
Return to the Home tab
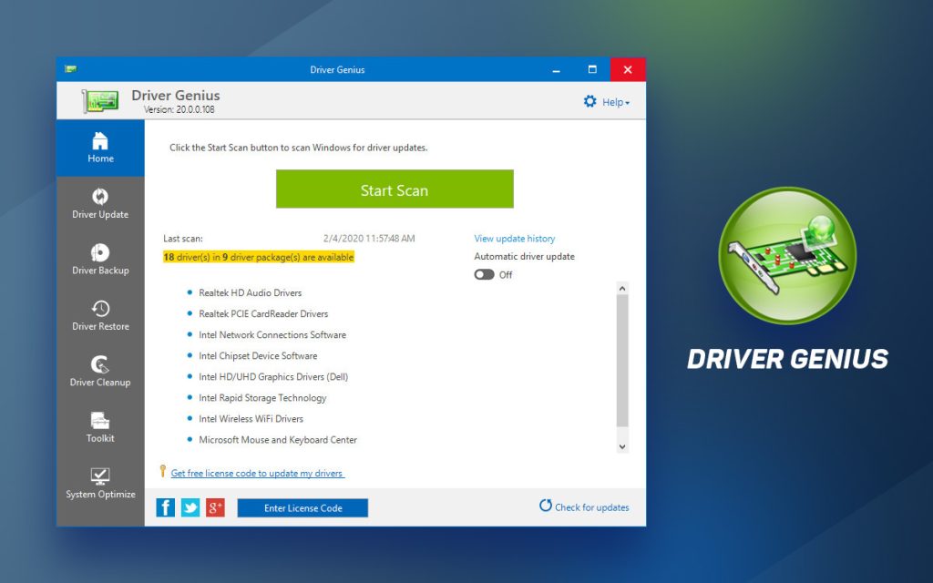[x=99, y=148]
